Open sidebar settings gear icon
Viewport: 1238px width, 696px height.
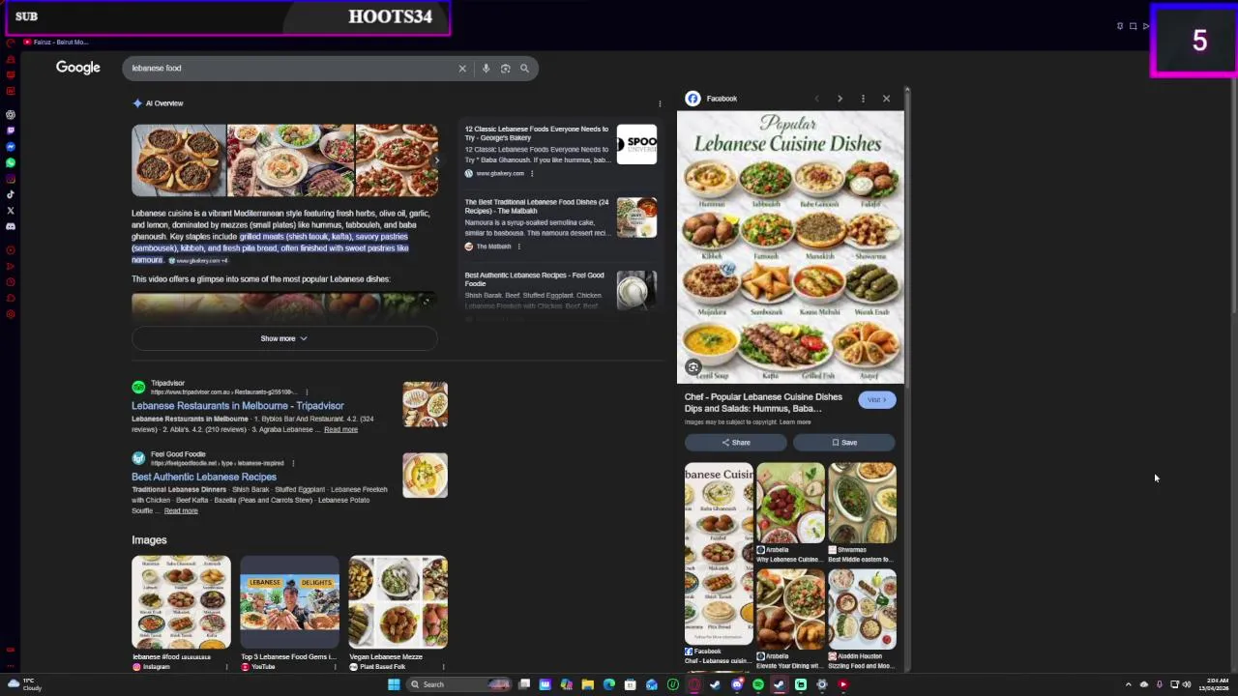pyautogui.click(x=11, y=314)
